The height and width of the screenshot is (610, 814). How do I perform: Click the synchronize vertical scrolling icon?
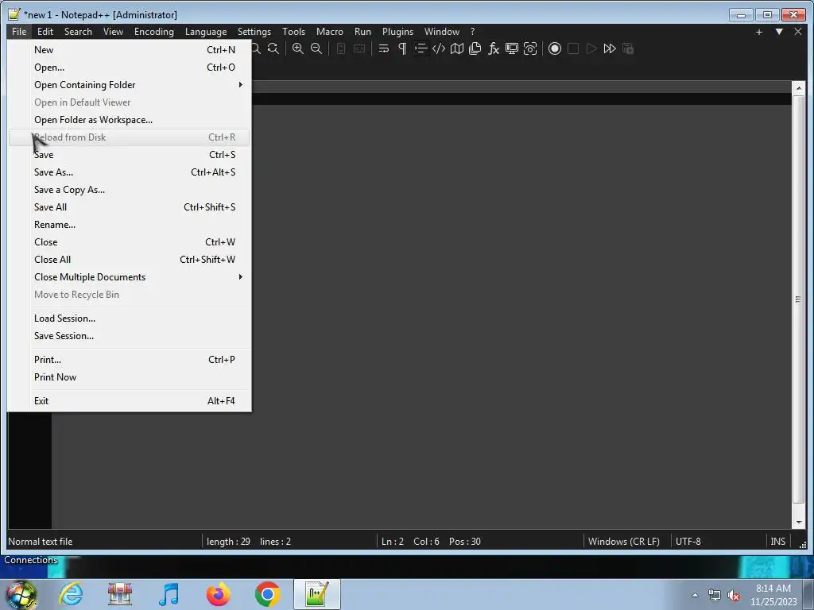[x=340, y=48]
